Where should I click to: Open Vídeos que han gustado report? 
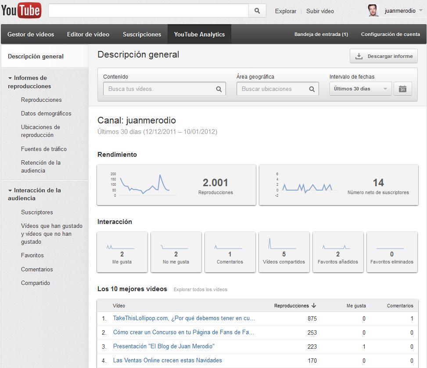pyautogui.click(x=52, y=234)
